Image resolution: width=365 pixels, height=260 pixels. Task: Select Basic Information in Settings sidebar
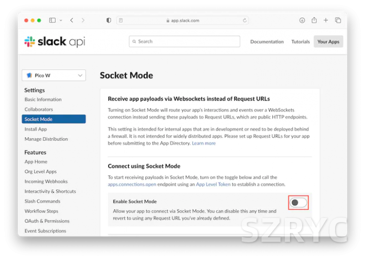point(43,100)
